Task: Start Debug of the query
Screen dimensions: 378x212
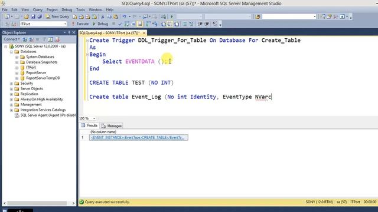Action: click(100, 24)
